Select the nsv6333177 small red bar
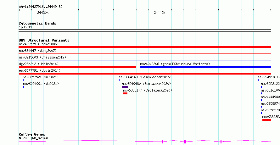This screenshot has width=280, height=145. point(125,93)
